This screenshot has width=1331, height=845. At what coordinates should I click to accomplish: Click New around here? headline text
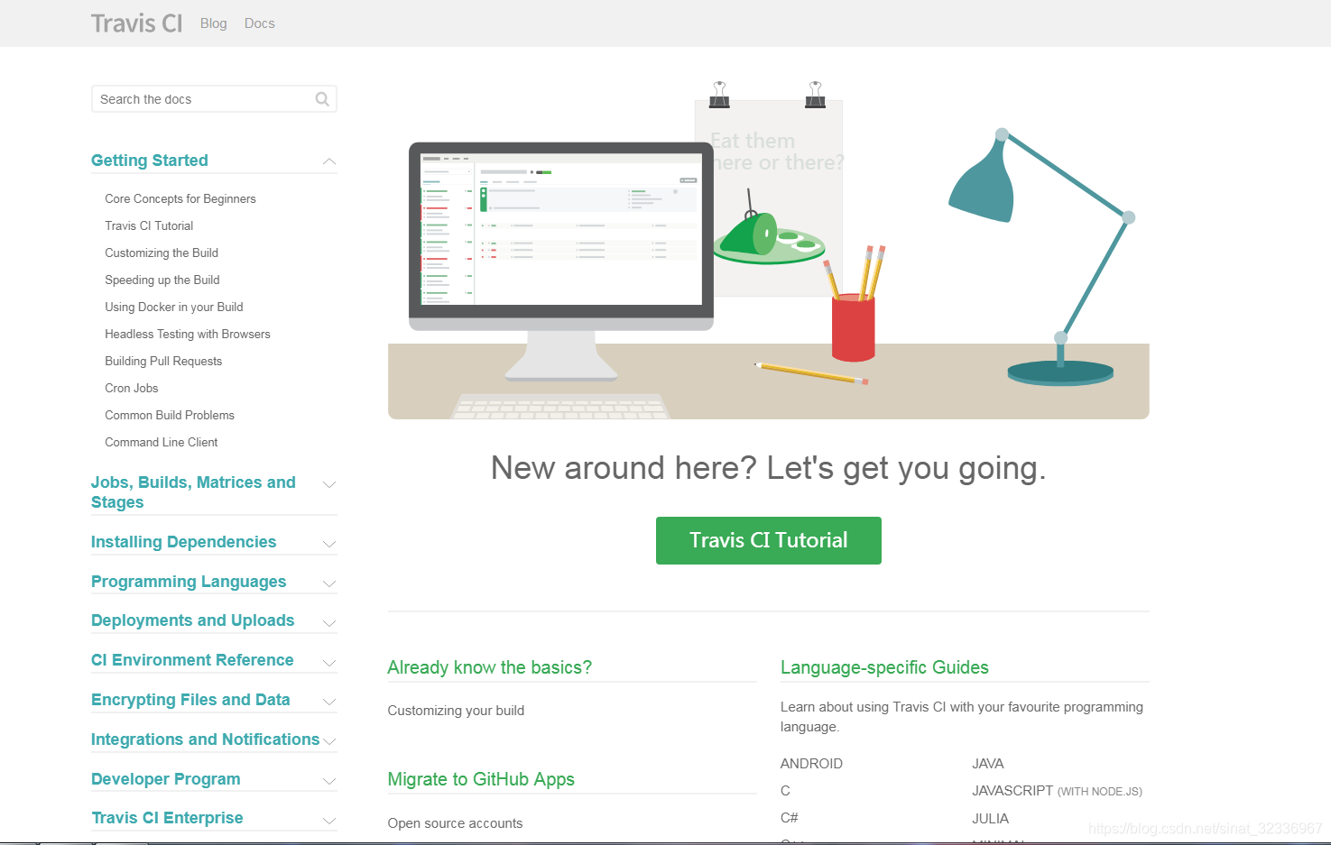pos(769,468)
